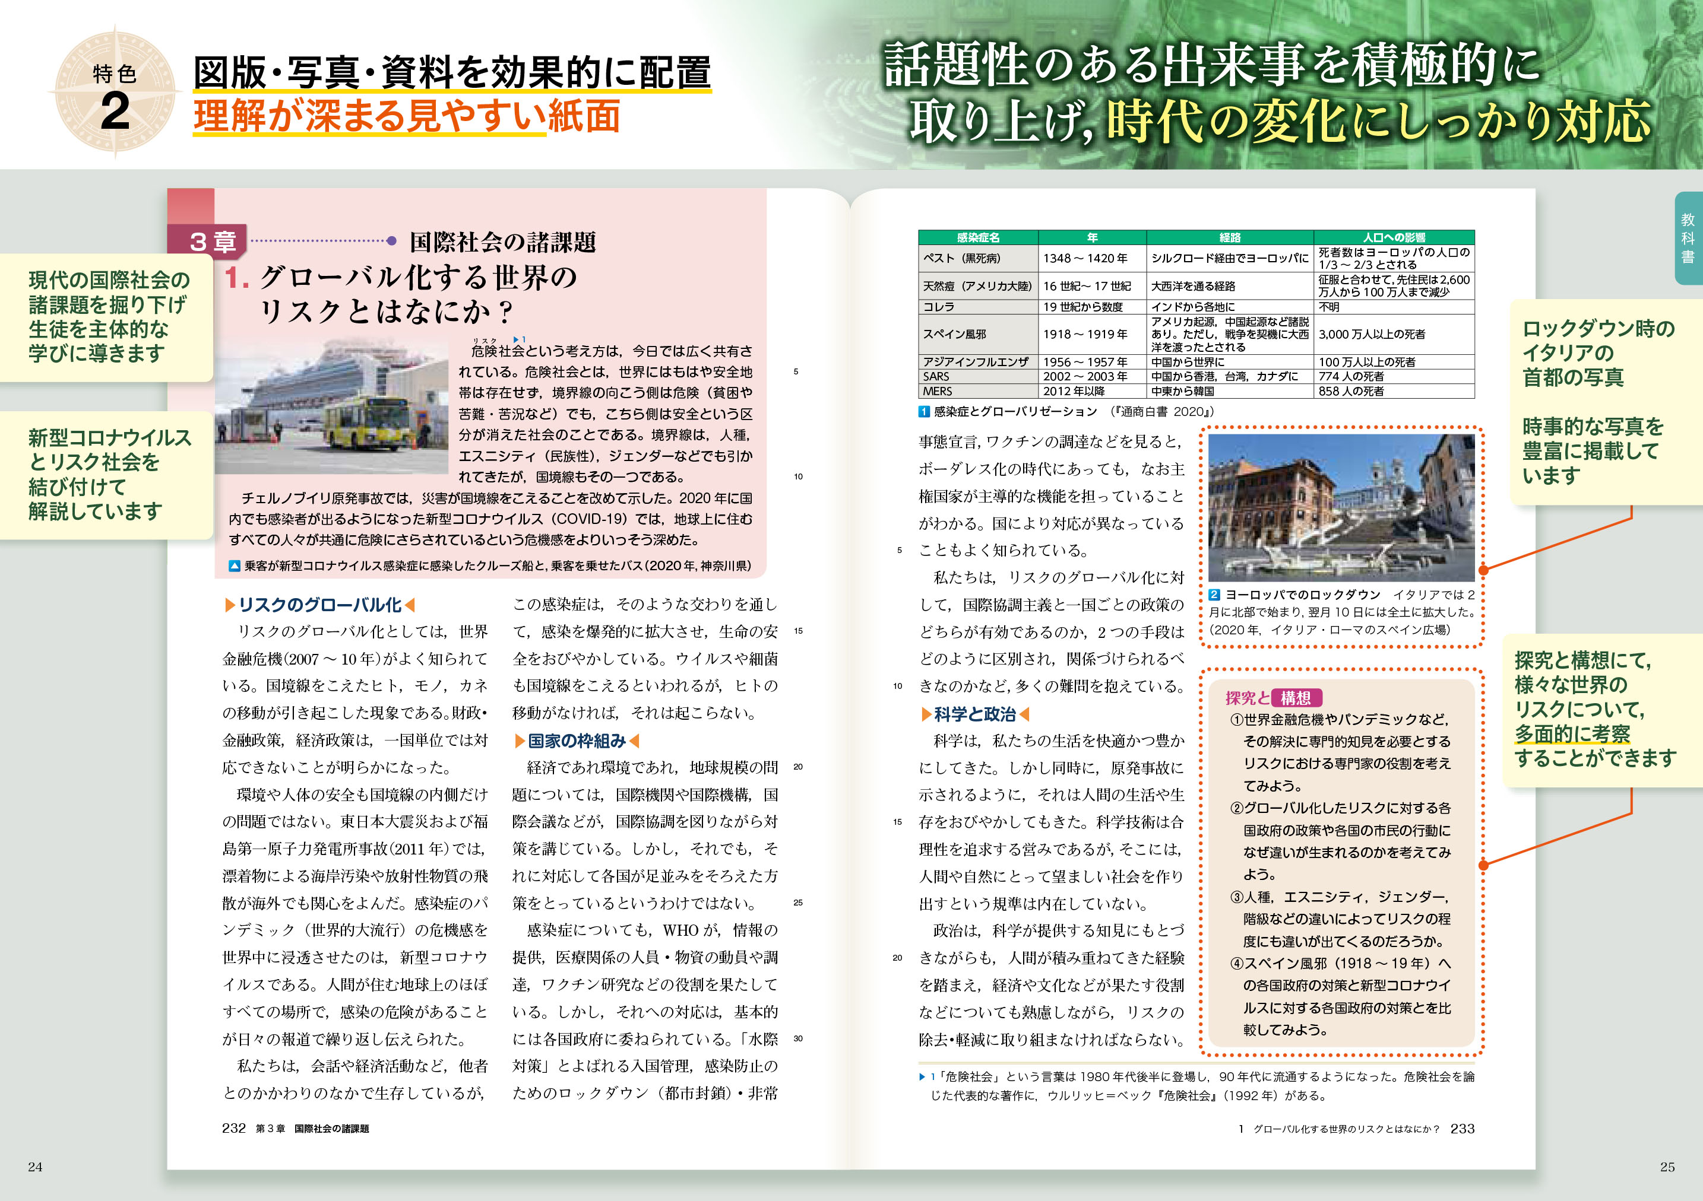Image resolution: width=1703 pixels, height=1201 pixels.
Task: Click the callout ロックダウン時のイタリアの首都の写真
Action: pos(1607,402)
